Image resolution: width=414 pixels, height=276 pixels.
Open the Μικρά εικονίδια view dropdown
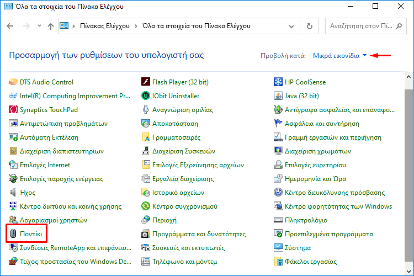coord(340,56)
